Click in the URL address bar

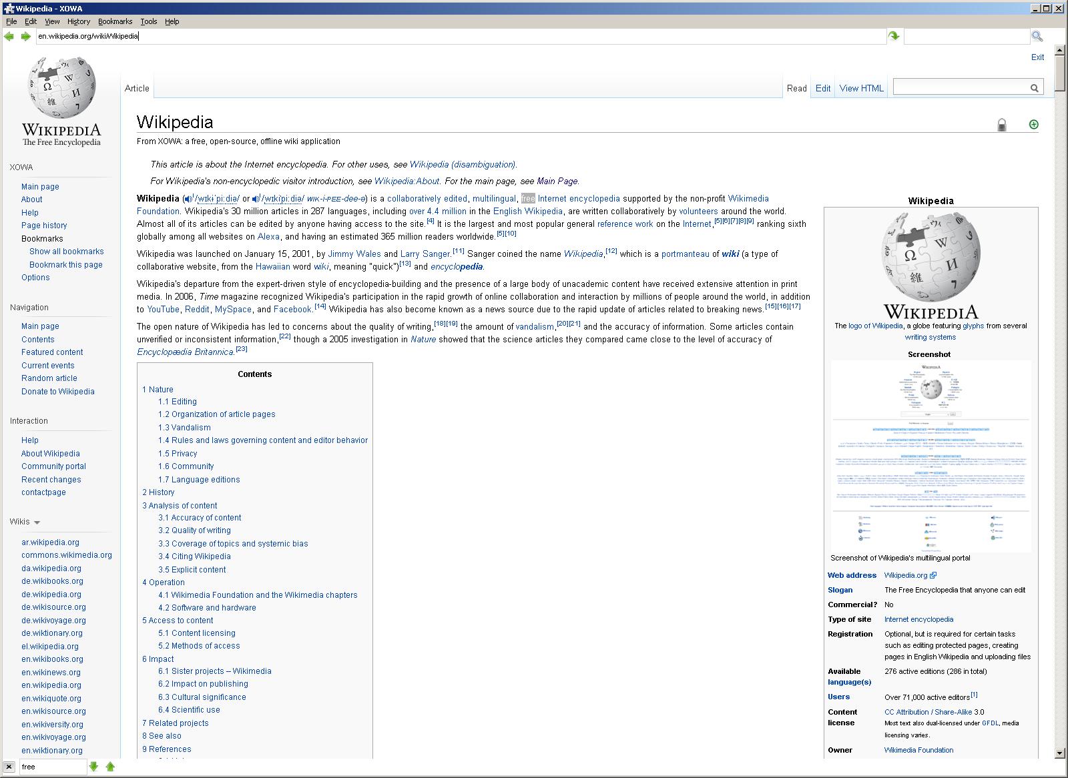click(461, 36)
